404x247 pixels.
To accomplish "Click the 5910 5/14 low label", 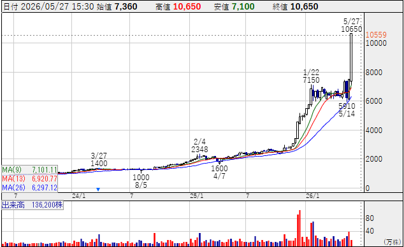I will click(x=347, y=110).
